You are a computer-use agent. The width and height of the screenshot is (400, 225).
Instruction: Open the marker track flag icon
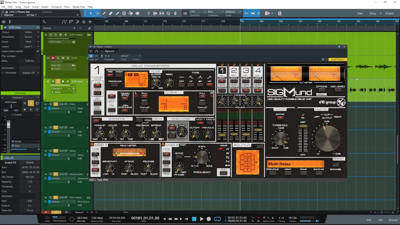tap(71, 22)
